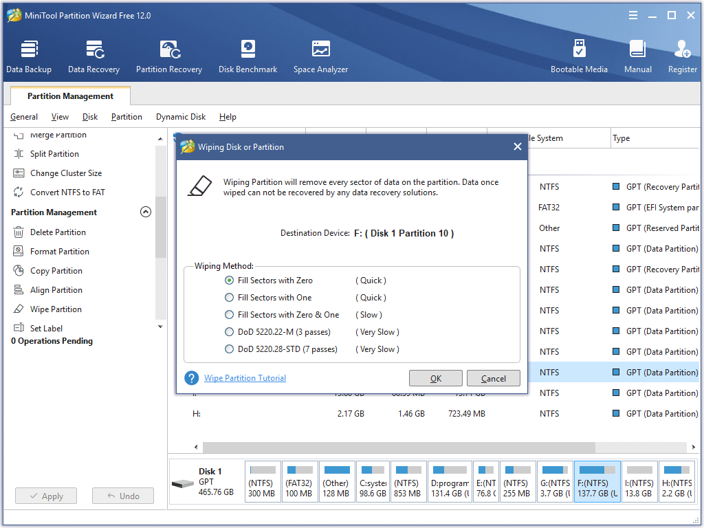Select I:(NTFS) 13.8 GB partition block
The height and width of the screenshot is (528, 704).
[x=639, y=482]
